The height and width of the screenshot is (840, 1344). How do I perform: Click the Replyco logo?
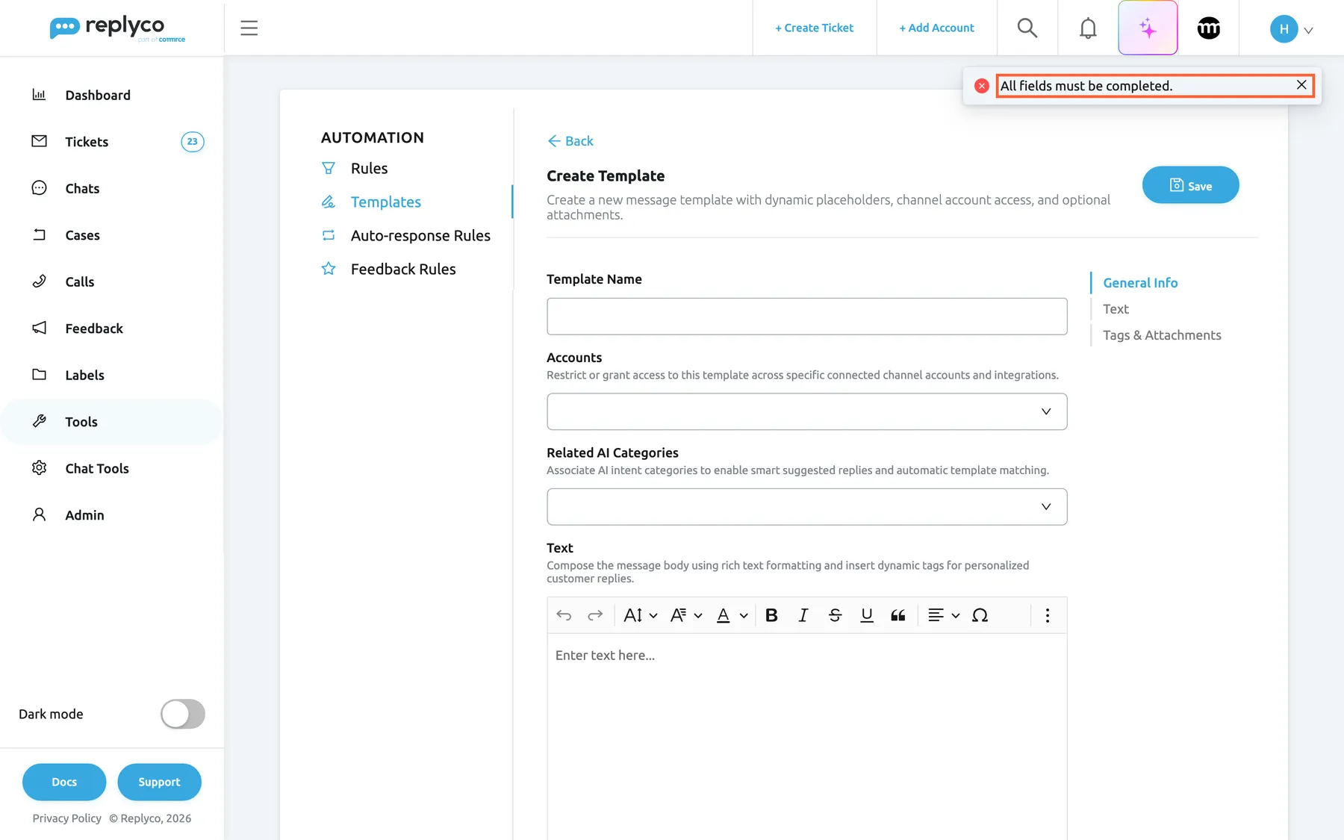point(117,28)
